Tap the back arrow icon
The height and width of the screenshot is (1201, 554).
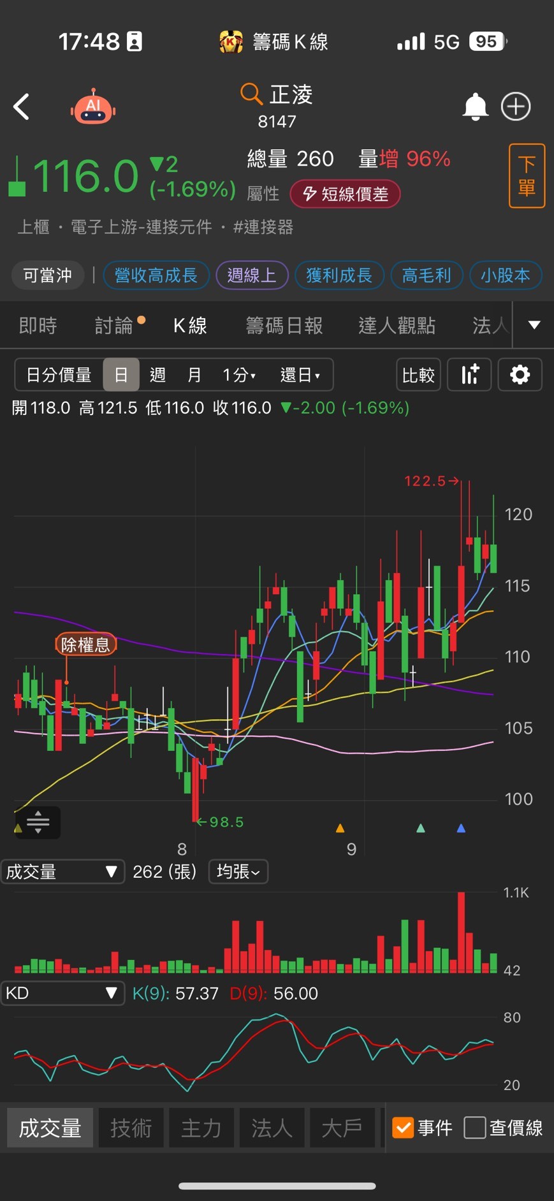point(22,106)
